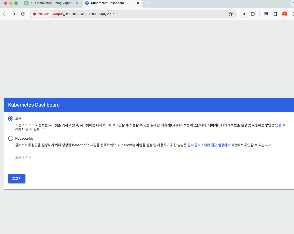Select the 토큰 radio option
The height and width of the screenshot is (234, 294).
11,119
